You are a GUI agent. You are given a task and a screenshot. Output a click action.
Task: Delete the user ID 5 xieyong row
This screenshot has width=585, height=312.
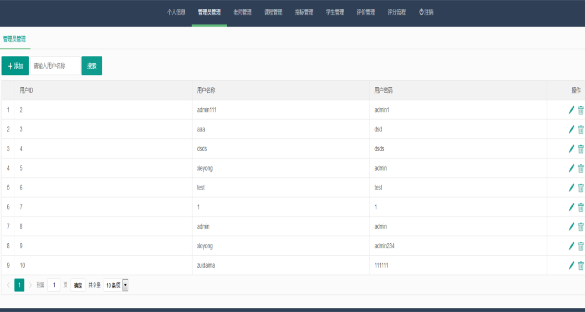click(x=581, y=168)
